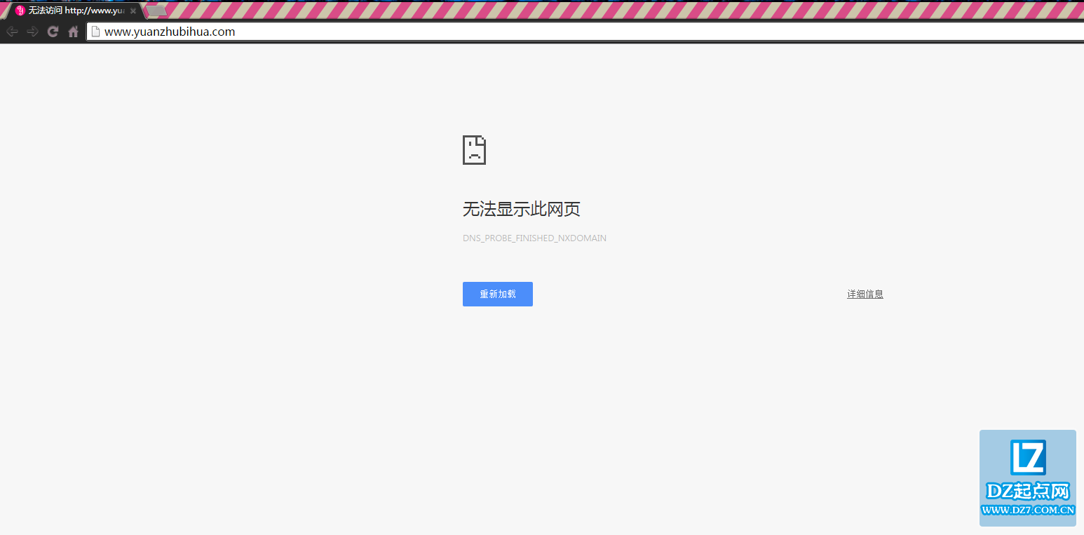Click the reload page icon
Screen dimensions: 1084x535
52,31
